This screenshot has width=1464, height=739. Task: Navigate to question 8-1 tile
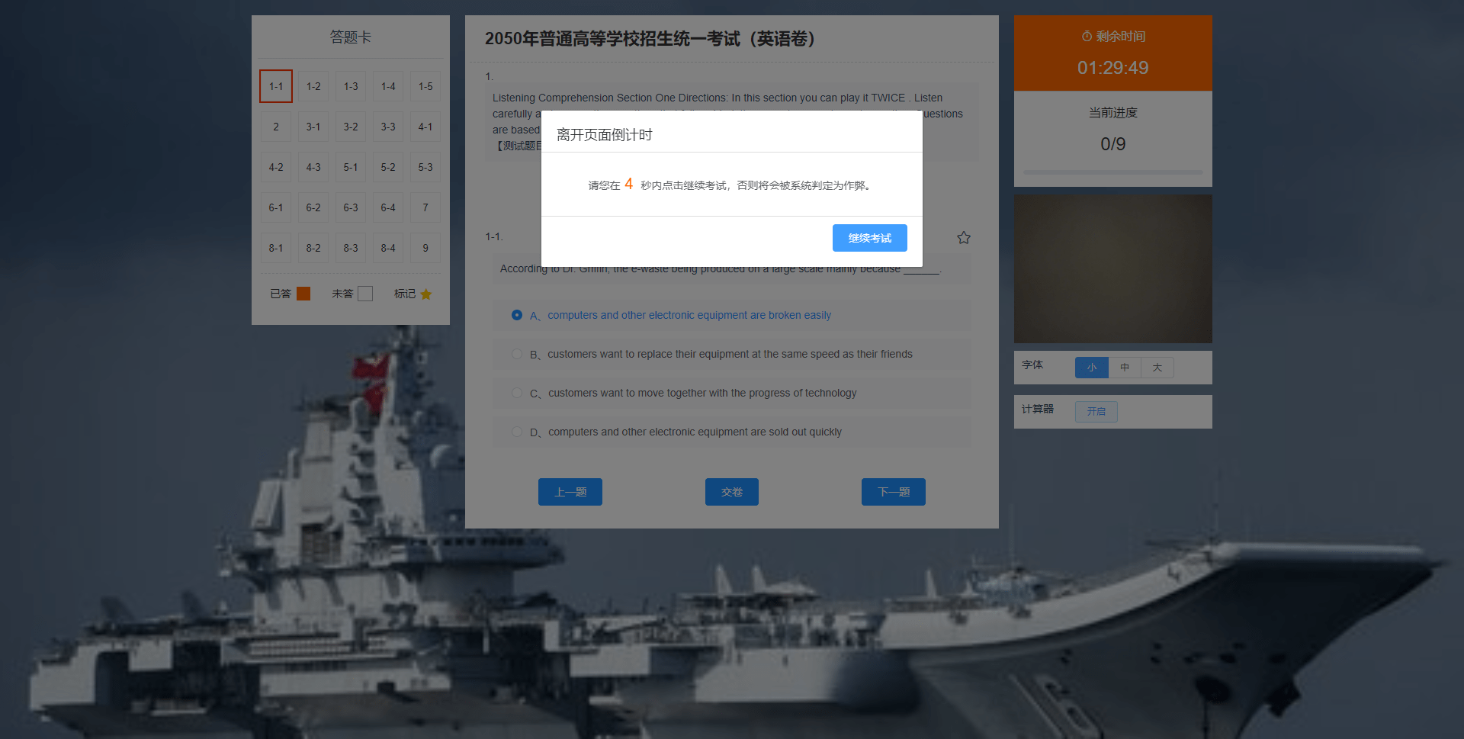[276, 248]
